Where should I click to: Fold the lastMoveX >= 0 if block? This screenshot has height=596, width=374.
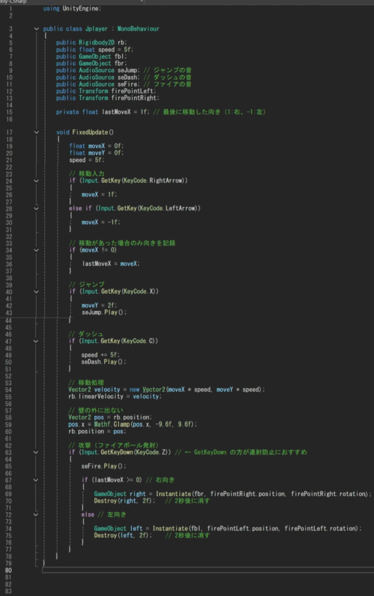(37, 480)
